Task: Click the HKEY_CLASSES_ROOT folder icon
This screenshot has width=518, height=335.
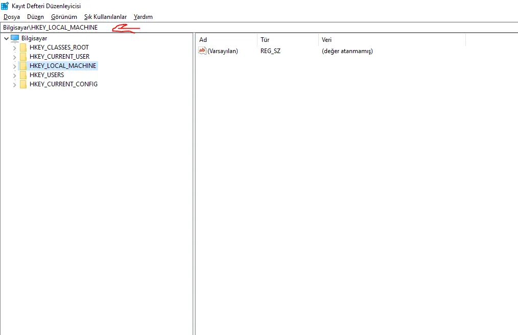Action: coord(23,47)
